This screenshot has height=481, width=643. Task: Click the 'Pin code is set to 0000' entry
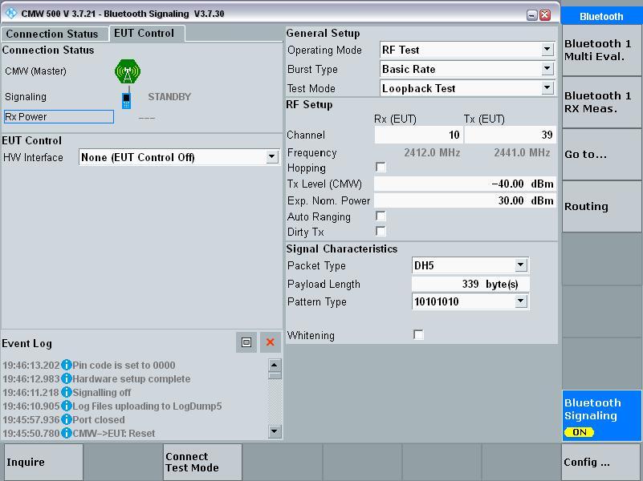pos(124,365)
